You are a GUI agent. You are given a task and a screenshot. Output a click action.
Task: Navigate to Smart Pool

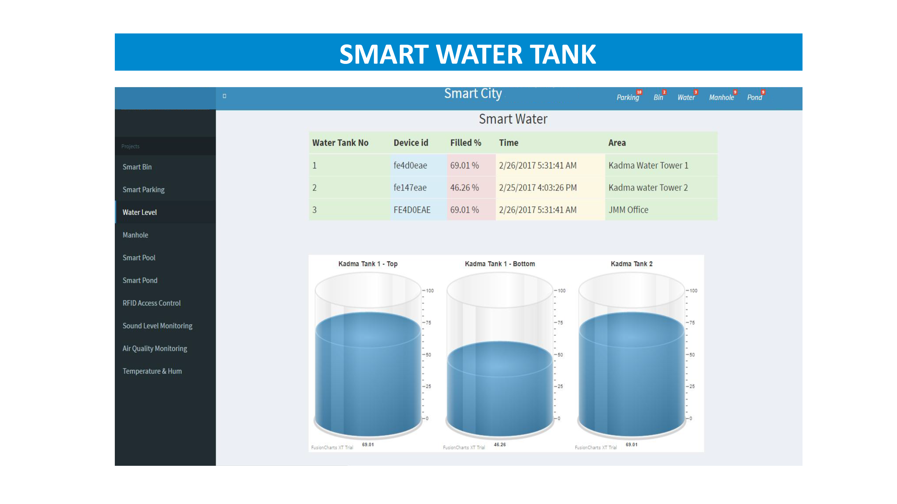[139, 258]
